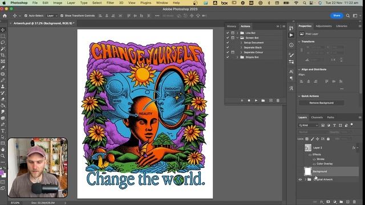365x205 pixels.
Task: Open the Actions panel from the collapsed dock
Action: tap(291, 35)
